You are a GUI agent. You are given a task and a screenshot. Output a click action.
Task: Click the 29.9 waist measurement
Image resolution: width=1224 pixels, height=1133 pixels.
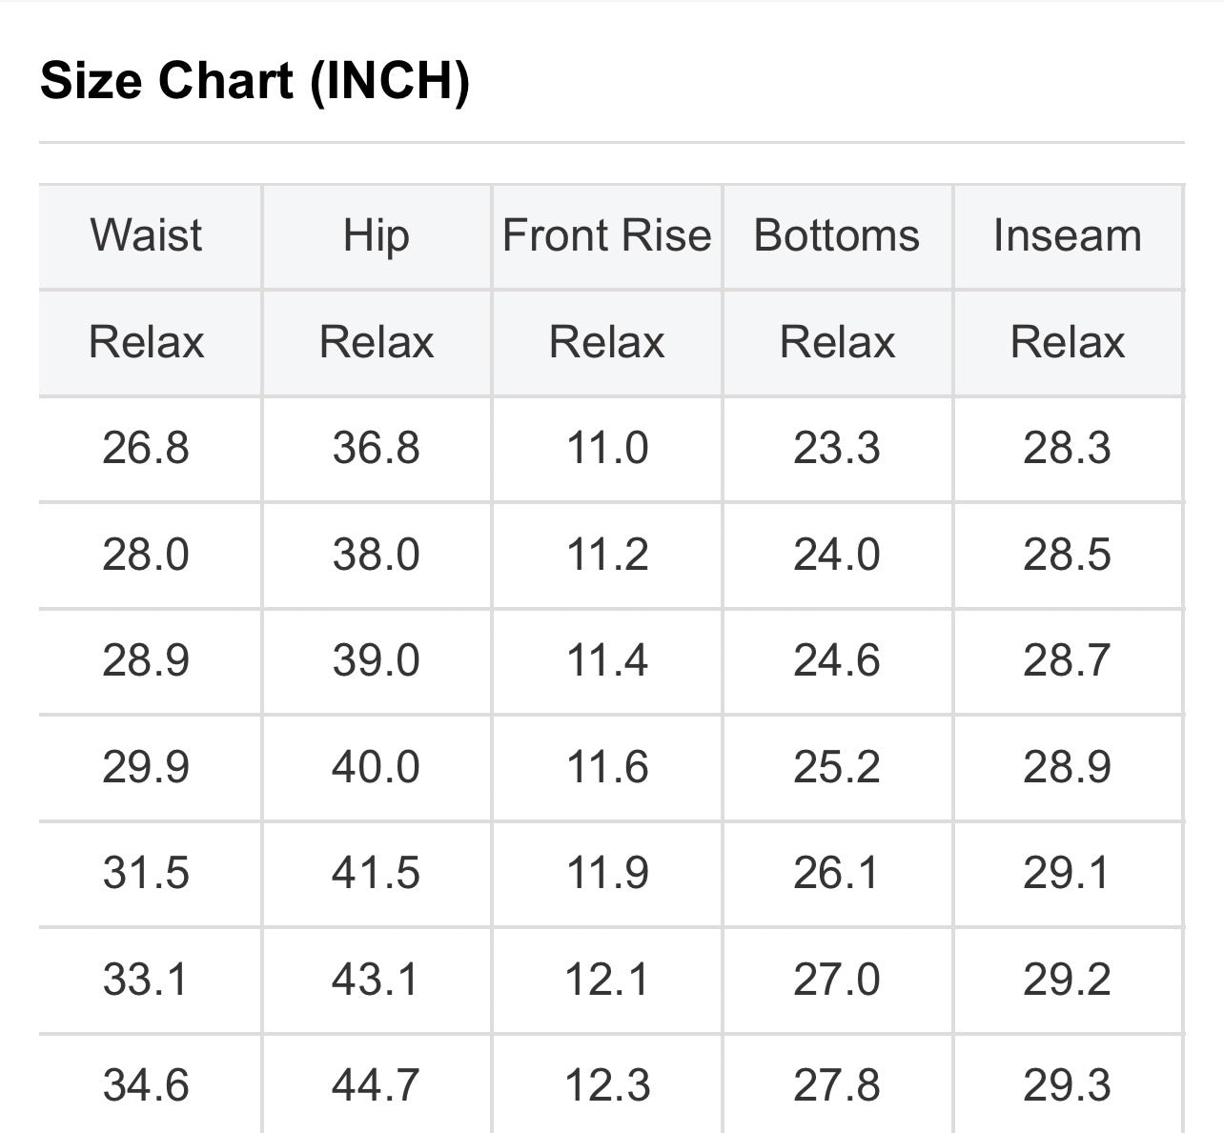click(x=146, y=767)
